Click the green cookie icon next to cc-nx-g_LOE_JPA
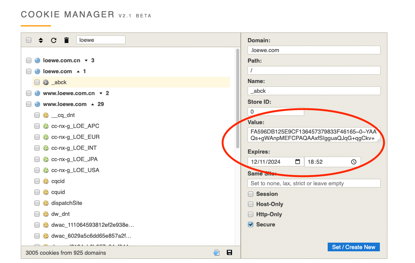Image resolution: width=415 pixels, height=263 pixels. [x=46, y=159]
